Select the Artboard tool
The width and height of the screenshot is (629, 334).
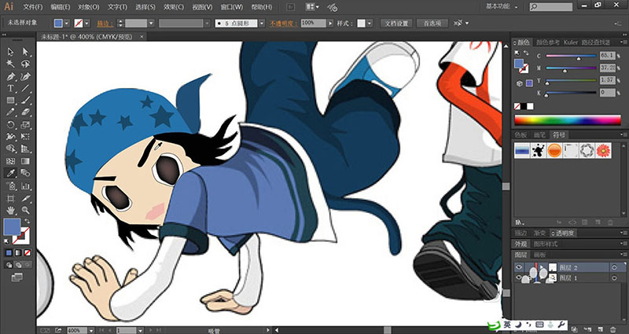coord(10,198)
